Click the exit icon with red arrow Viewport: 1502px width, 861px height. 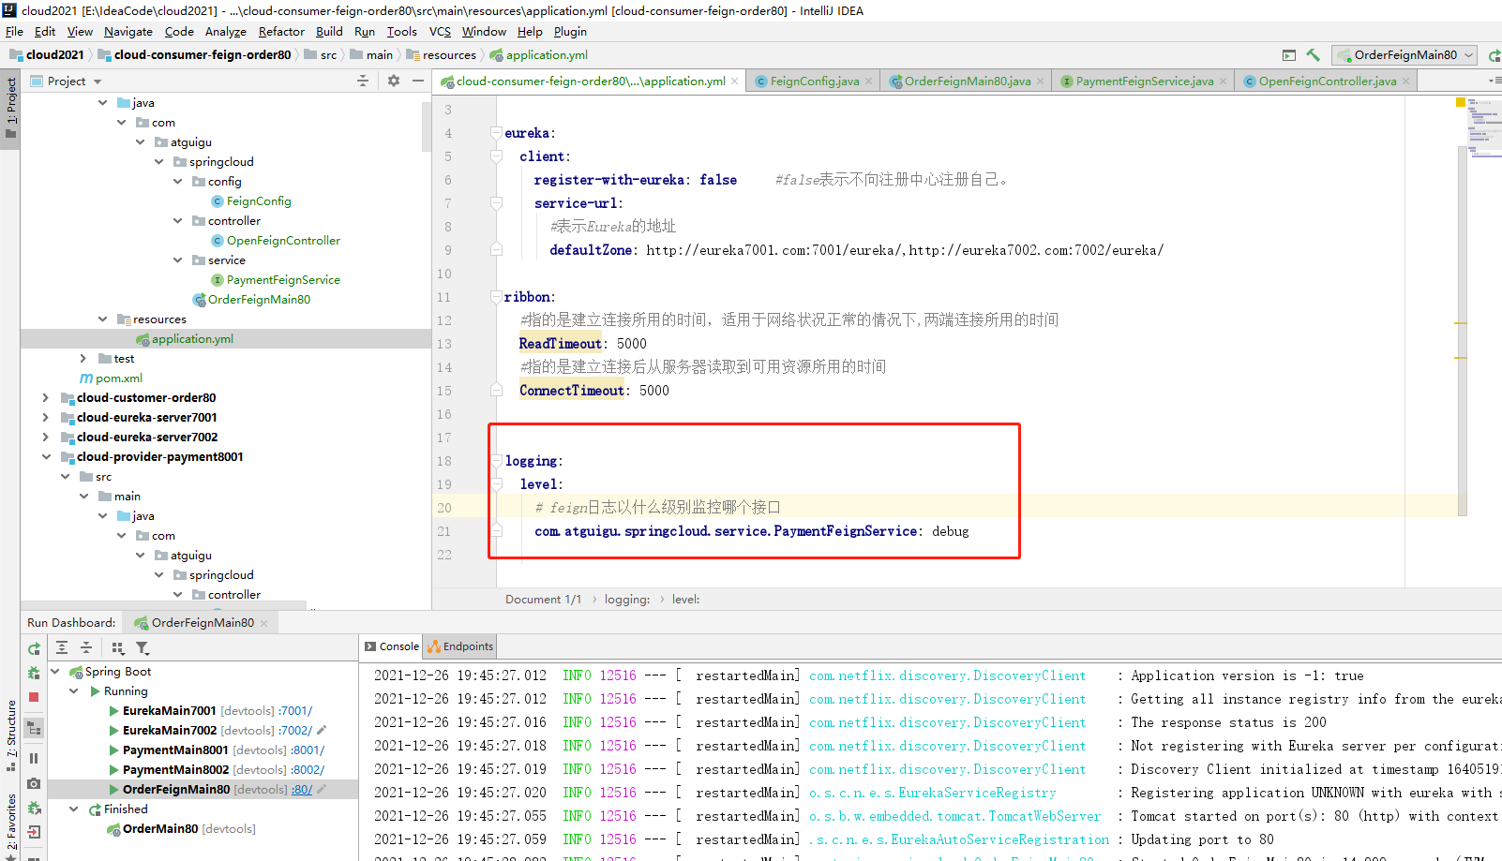click(x=34, y=832)
